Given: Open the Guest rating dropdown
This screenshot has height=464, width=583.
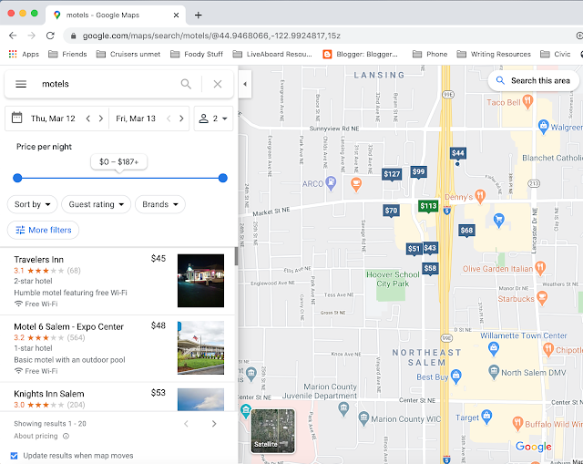Looking at the screenshot, I should (96, 204).
